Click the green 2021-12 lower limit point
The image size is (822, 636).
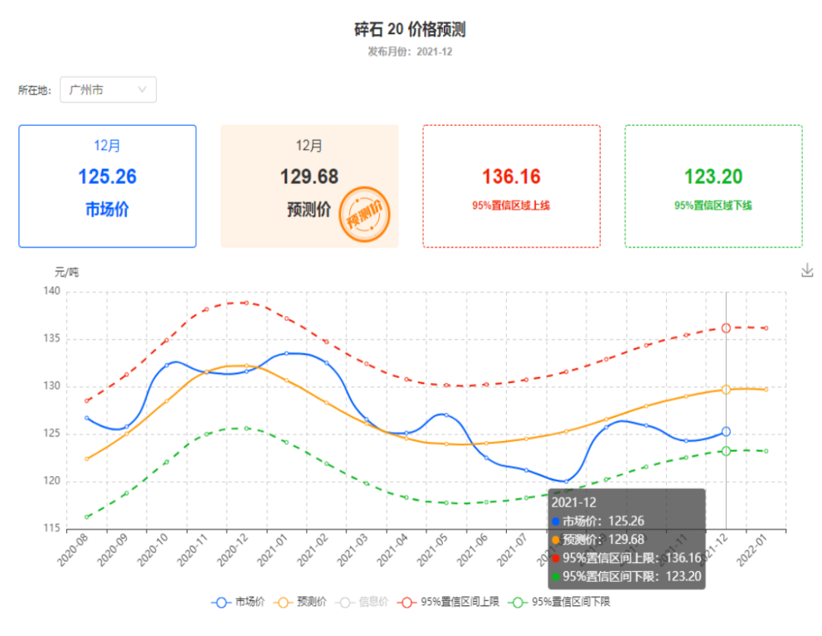coord(726,451)
